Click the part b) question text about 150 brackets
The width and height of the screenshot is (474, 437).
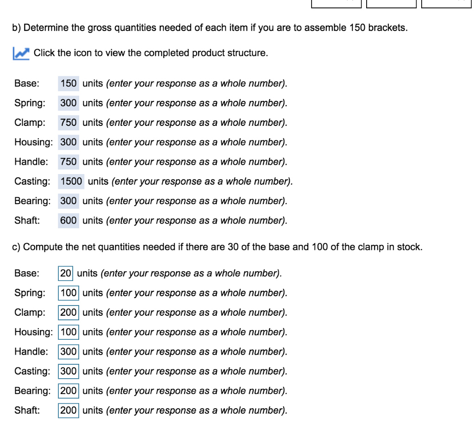(210, 28)
